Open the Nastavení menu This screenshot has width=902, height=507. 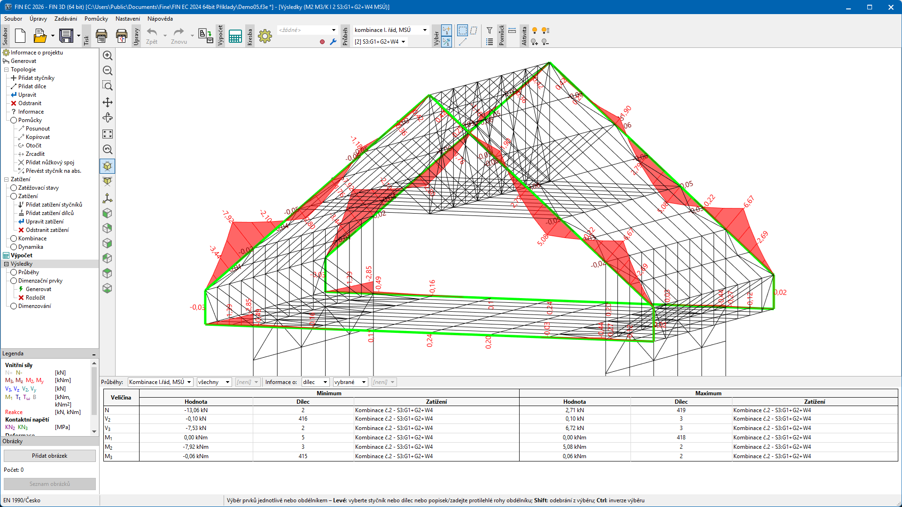[127, 19]
